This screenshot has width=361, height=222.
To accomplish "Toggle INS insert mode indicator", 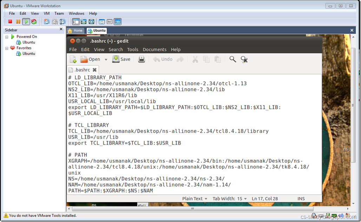I will coord(301,198).
